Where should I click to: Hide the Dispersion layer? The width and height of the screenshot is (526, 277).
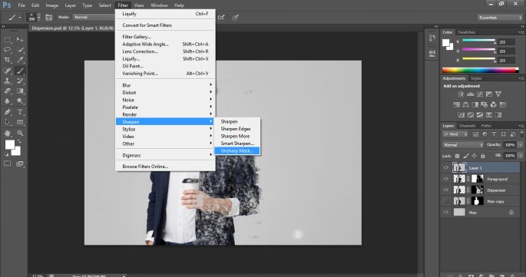click(446, 190)
